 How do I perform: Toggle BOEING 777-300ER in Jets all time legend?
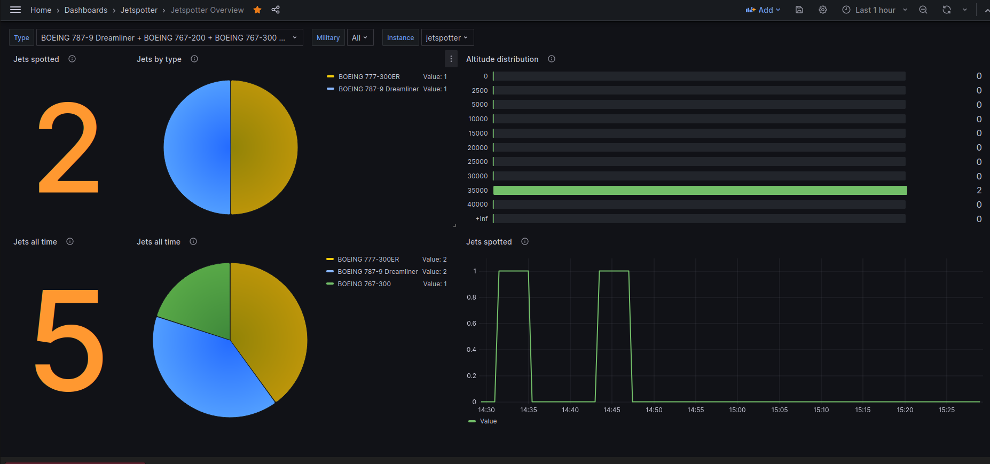tap(368, 259)
